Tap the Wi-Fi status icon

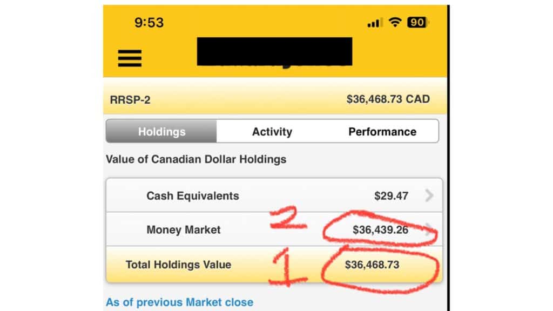pyautogui.click(x=395, y=22)
